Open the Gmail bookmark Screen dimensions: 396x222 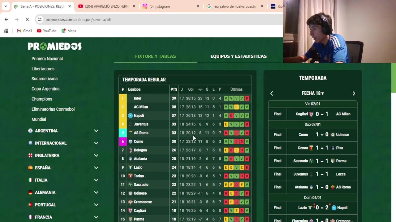(24, 31)
